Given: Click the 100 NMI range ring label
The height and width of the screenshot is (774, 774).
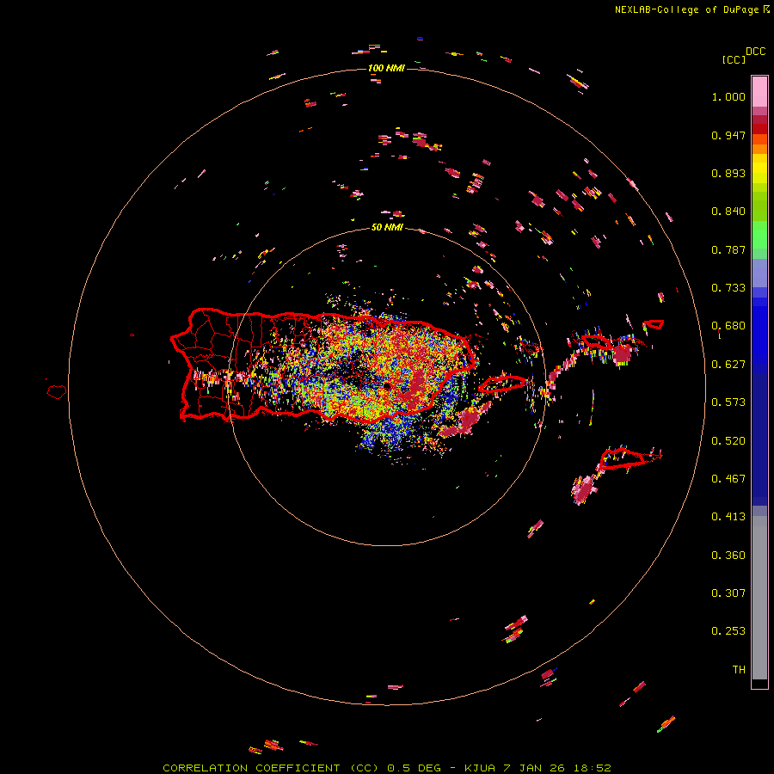Looking at the screenshot, I should pyautogui.click(x=386, y=68).
